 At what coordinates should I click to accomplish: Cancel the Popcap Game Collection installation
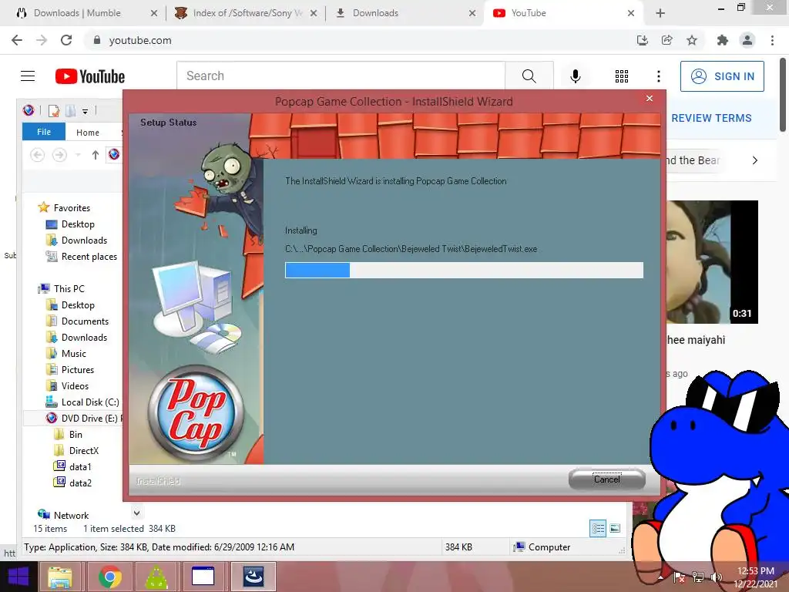pyautogui.click(x=607, y=479)
